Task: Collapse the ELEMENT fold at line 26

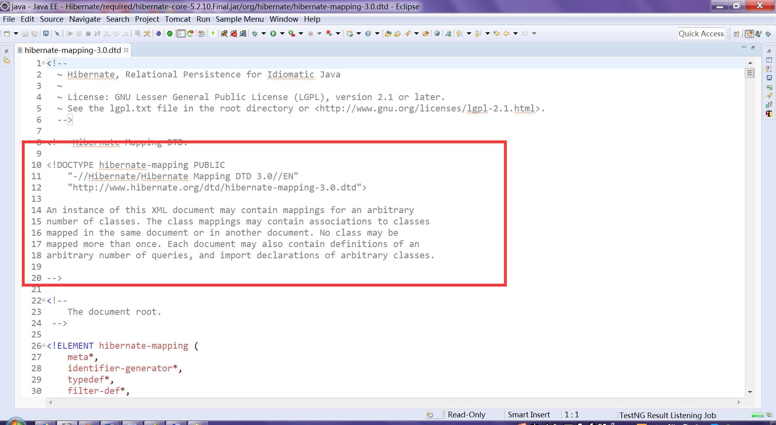Action: pyautogui.click(x=44, y=345)
